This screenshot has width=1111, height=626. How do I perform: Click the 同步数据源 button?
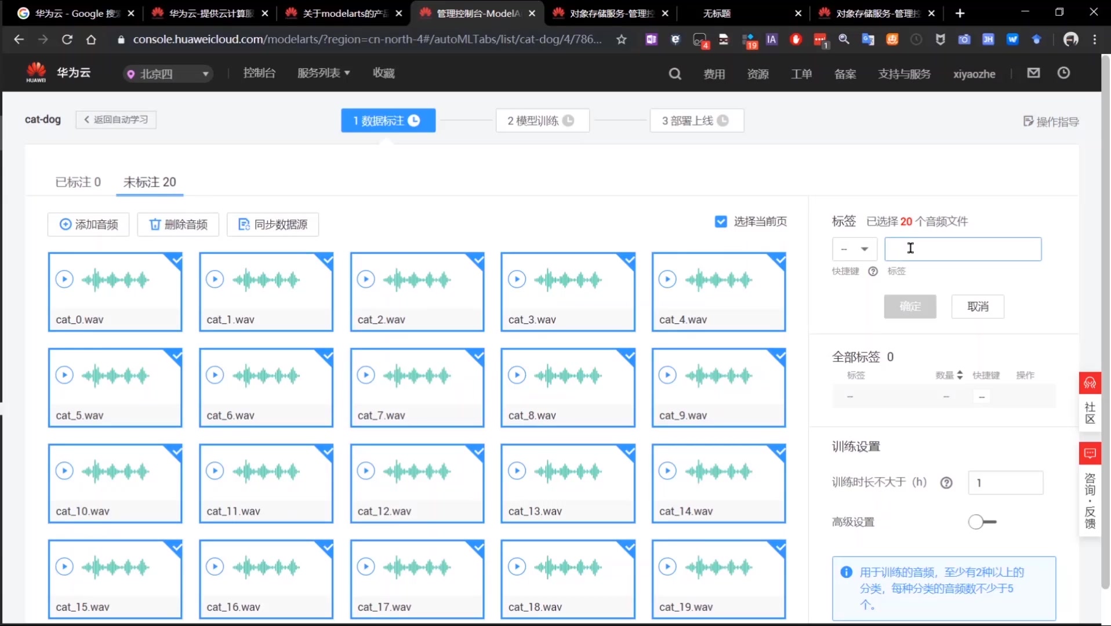(x=273, y=224)
